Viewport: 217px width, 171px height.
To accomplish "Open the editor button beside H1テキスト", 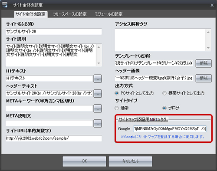I will pyautogui.click(x=98, y=79).
